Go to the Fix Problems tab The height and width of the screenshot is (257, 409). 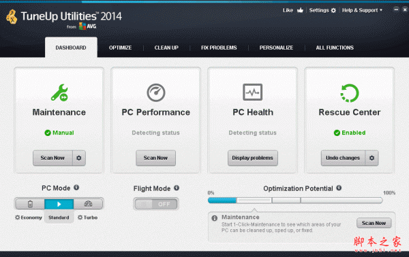pos(219,48)
